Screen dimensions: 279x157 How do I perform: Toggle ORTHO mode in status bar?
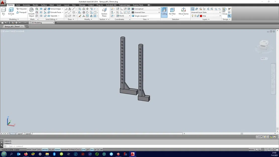tap(45, 150)
